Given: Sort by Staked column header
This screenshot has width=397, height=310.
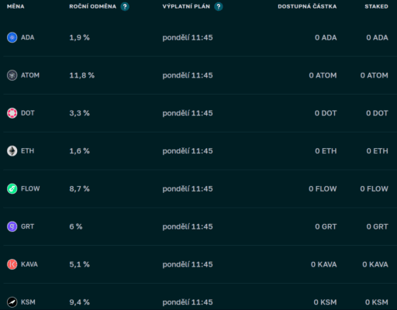Looking at the screenshot, I should (376, 6).
